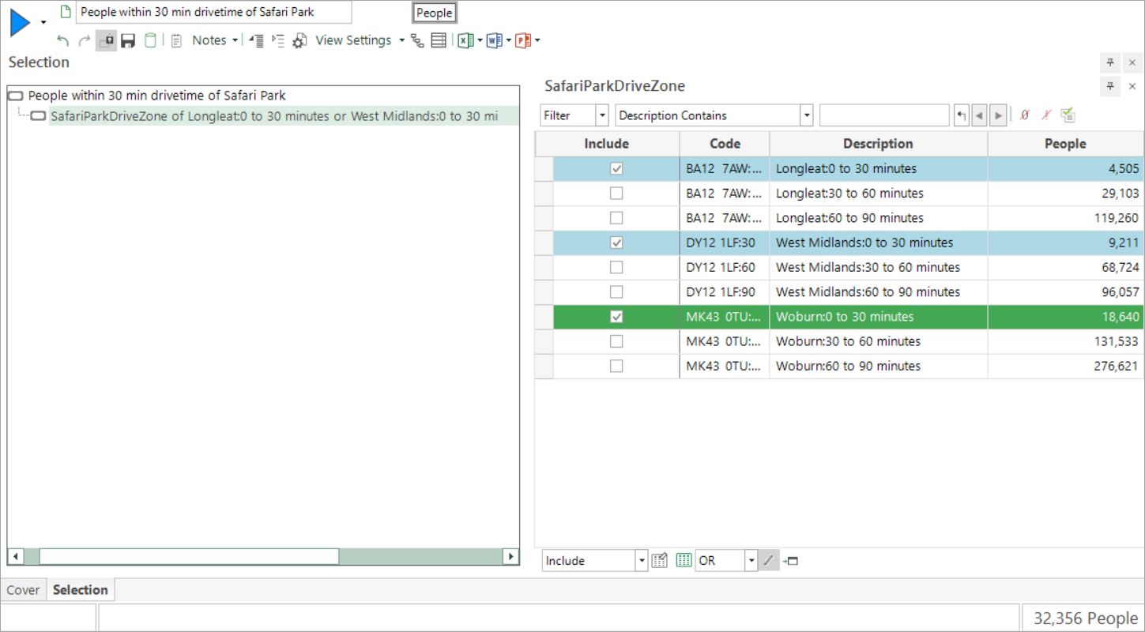Click the grid-edit icon beside the Include dropdown

tap(660, 561)
